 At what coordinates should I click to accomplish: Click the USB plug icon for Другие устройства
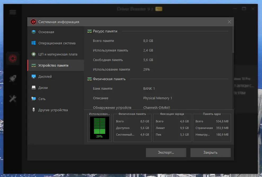(x=34, y=110)
